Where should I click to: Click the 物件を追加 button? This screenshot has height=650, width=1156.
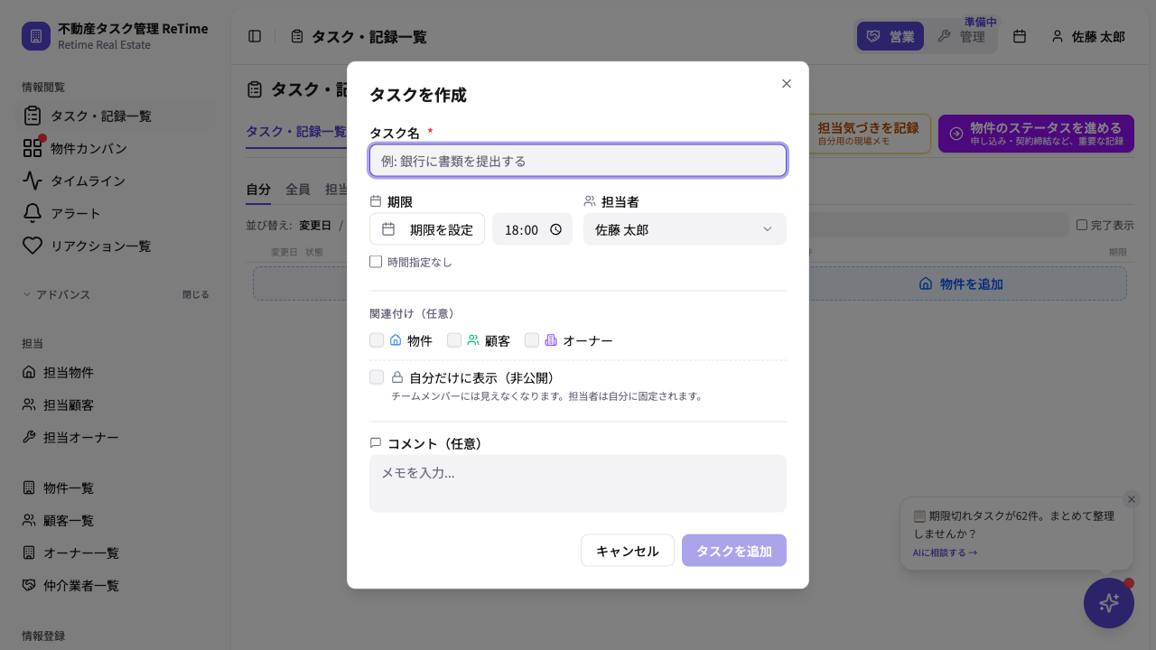[961, 283]
